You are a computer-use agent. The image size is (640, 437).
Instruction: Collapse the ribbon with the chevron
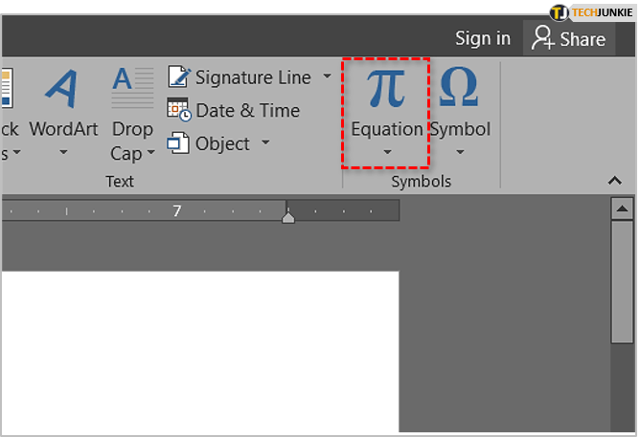point(616,180)
